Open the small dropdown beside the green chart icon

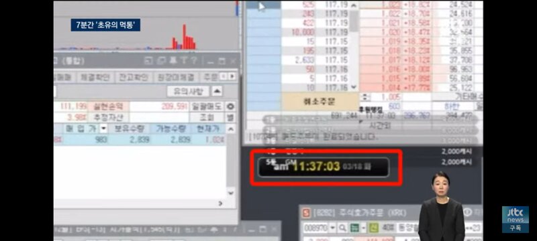(363, 228)
